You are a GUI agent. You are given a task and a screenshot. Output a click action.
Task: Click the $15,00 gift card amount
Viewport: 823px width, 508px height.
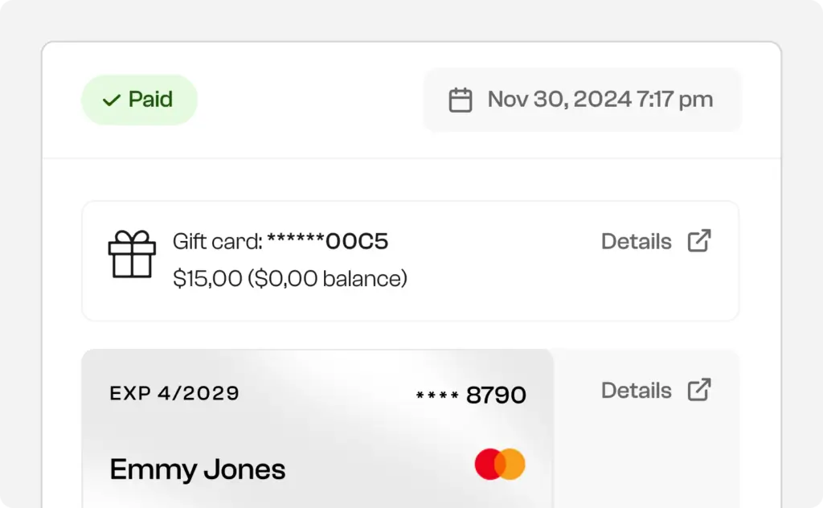click(x=207, y=279)
